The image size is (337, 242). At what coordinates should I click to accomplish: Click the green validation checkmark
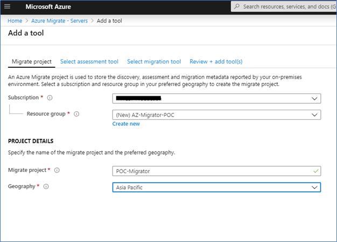point(315,171)
